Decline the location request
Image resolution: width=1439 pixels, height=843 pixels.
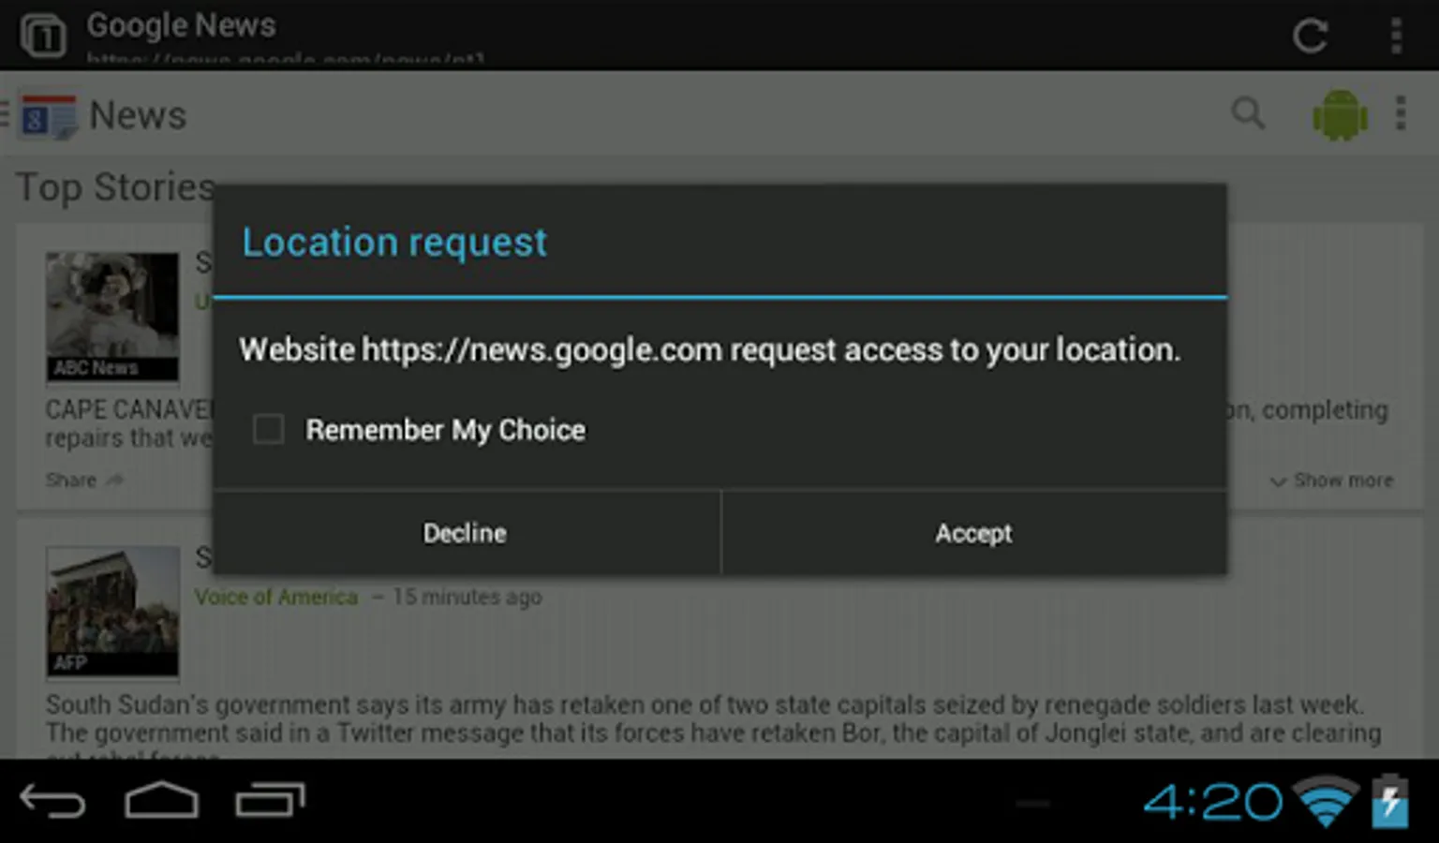pos(467,533)
